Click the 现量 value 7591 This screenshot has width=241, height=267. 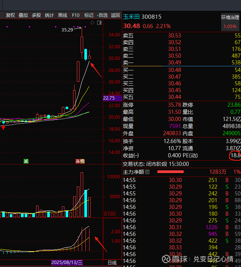pos(175,126)
